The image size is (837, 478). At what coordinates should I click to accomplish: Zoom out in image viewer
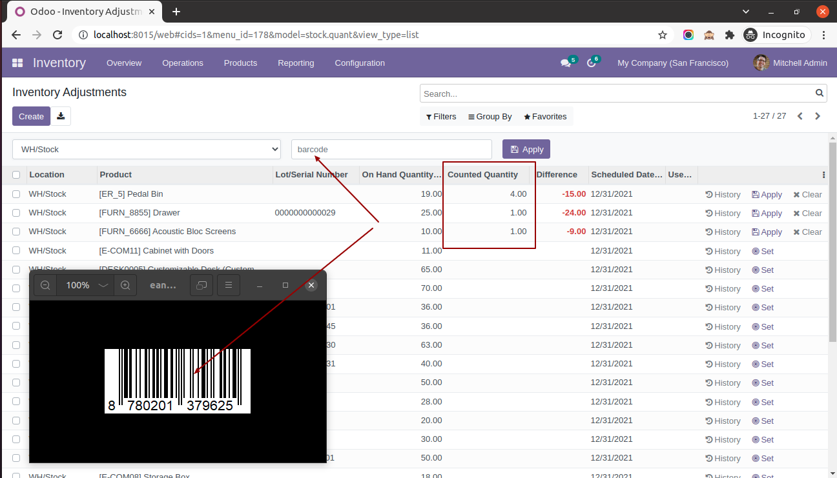[x=45, y=285]
